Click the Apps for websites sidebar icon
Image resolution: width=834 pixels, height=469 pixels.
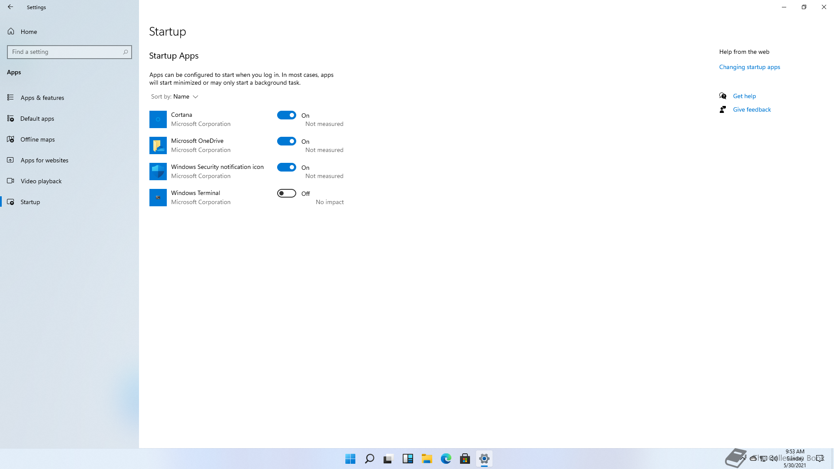10,160
